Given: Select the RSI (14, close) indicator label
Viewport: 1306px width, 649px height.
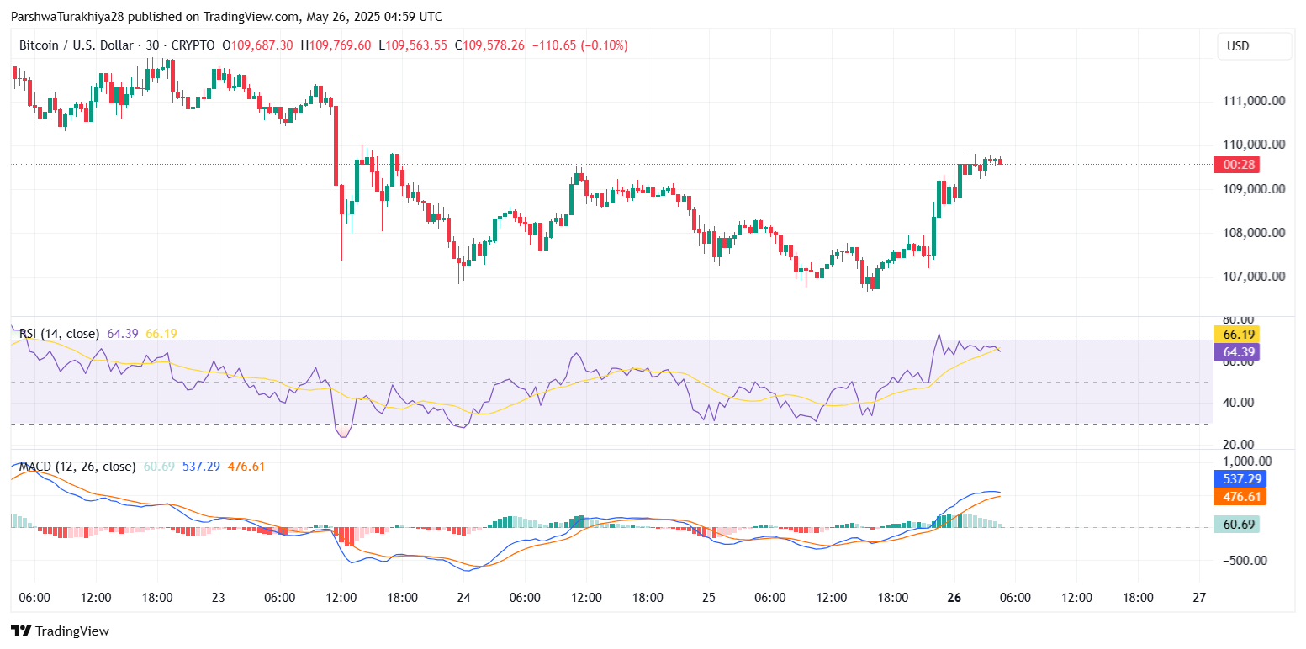Looking at the screenshot, I should (59, 334).
